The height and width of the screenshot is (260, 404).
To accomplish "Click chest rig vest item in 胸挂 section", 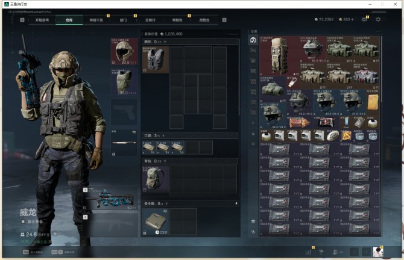I will pos(156,60).
